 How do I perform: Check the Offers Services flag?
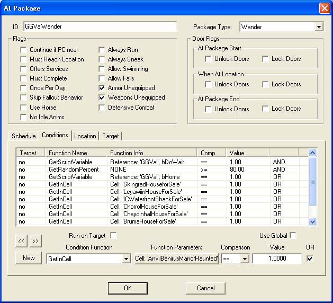tap(23, 69)
